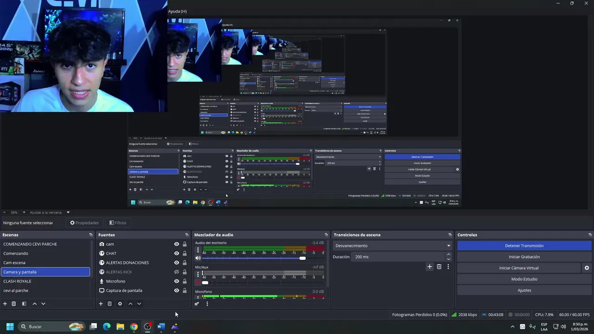Add a new scene with the plus icon
This screenshot has height=334, width=594.
5,304
